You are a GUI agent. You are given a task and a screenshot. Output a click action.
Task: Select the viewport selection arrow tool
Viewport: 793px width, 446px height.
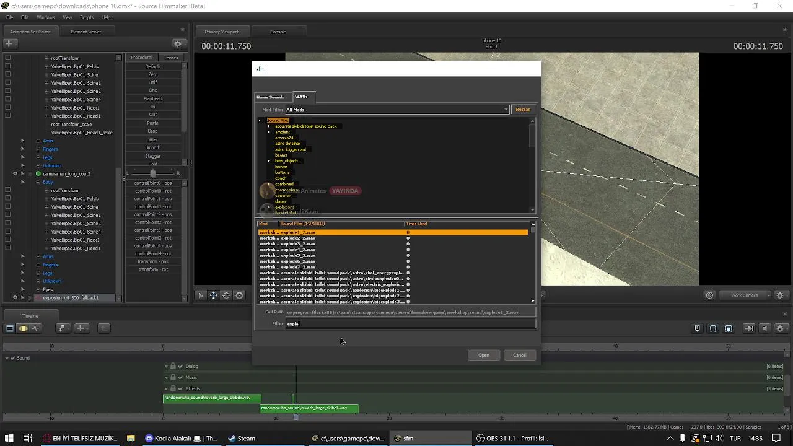(x=201, y=295)
